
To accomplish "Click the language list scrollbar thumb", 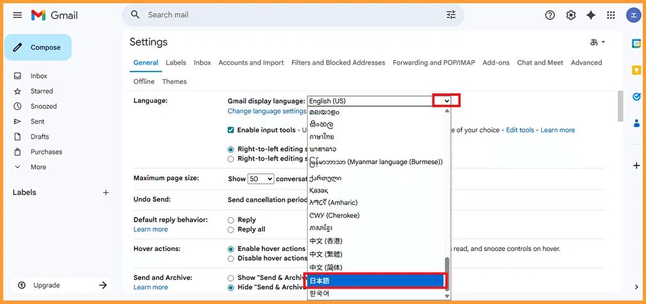I will tap(447, 273).
